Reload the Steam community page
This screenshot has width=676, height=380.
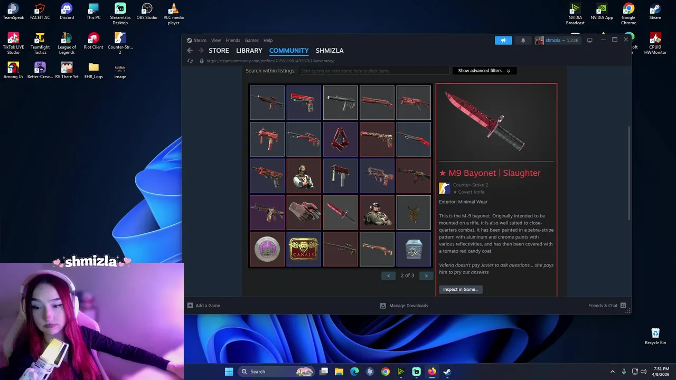(x=190, y=61)
